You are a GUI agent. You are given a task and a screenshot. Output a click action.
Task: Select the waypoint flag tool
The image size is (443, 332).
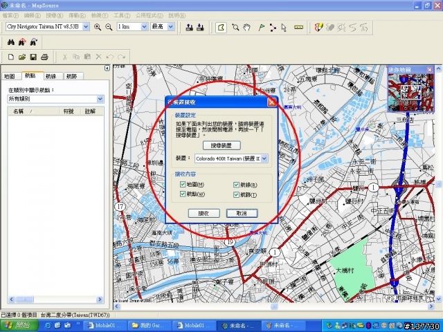pos(262,28)
